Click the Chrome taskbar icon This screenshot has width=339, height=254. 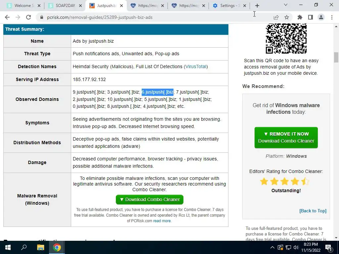[57, 247]
